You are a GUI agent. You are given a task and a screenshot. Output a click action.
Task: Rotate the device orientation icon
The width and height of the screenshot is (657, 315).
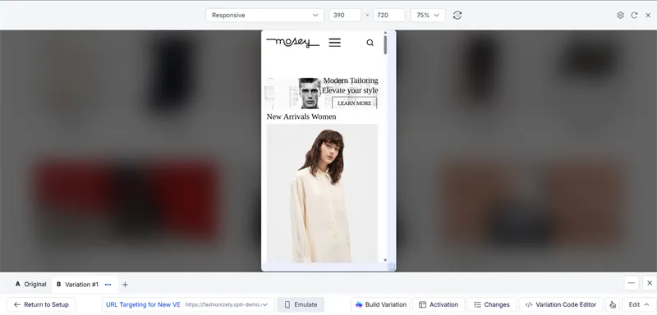click(457, 15)
